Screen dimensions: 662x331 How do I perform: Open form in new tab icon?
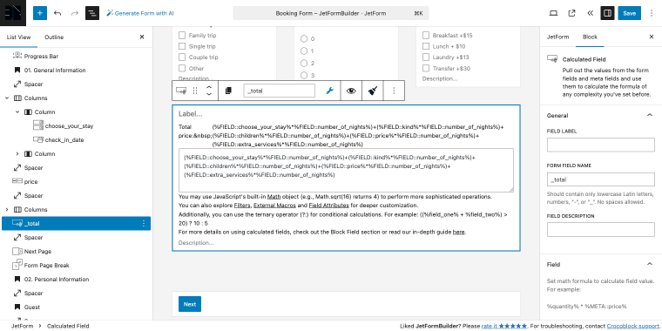click(x=571, y=13)
